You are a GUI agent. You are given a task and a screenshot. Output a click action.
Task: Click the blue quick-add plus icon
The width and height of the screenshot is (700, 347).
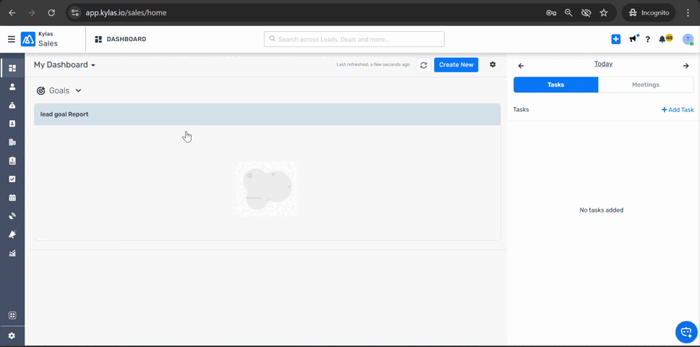[x=616, y=39]
